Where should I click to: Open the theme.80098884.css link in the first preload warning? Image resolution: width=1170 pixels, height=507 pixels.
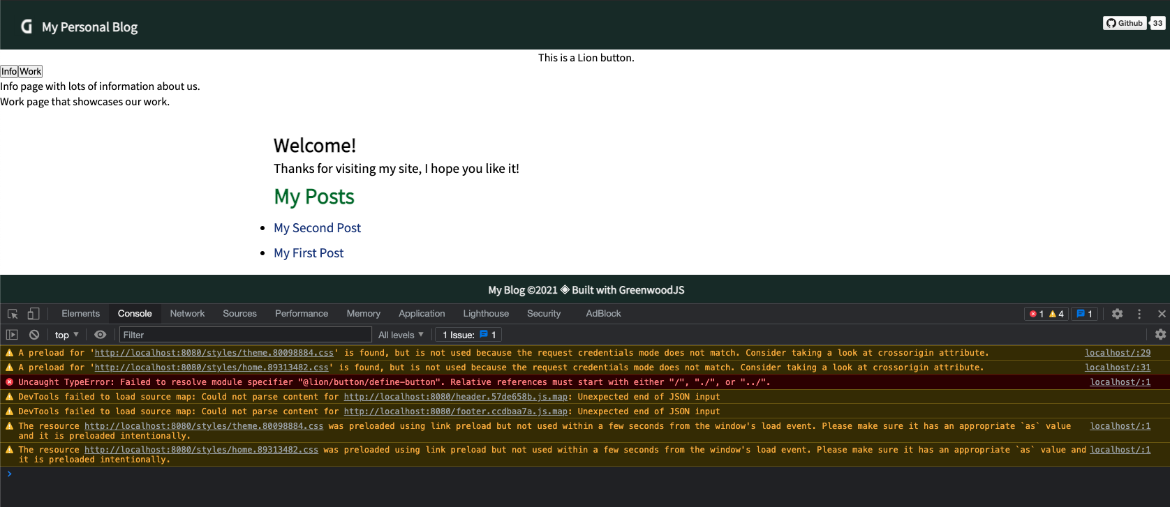[x=214, y=353]
